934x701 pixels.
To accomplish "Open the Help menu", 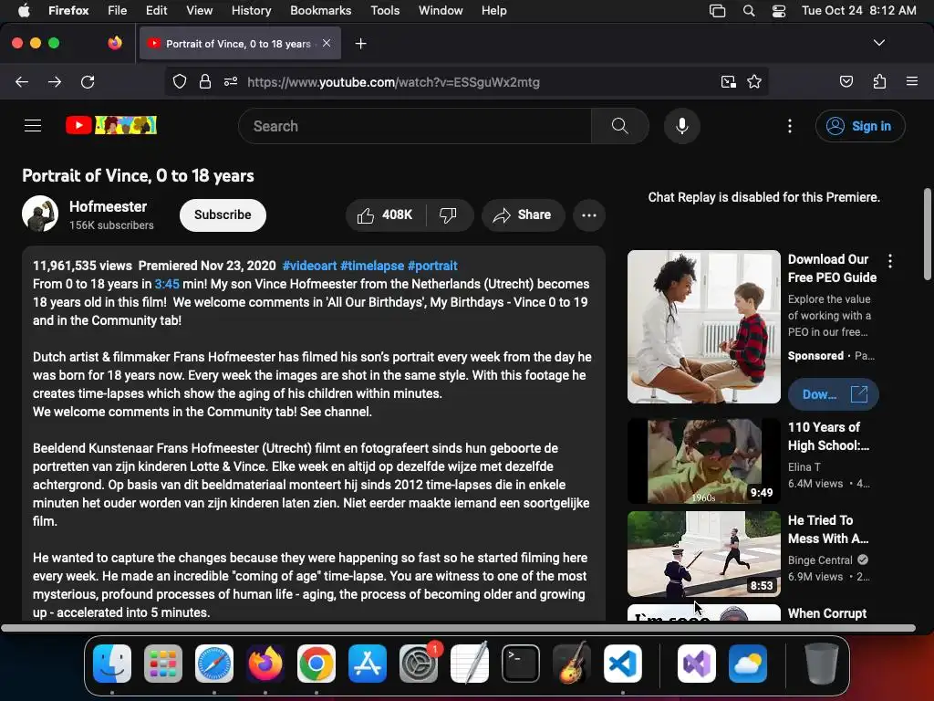I will (493, 11).
